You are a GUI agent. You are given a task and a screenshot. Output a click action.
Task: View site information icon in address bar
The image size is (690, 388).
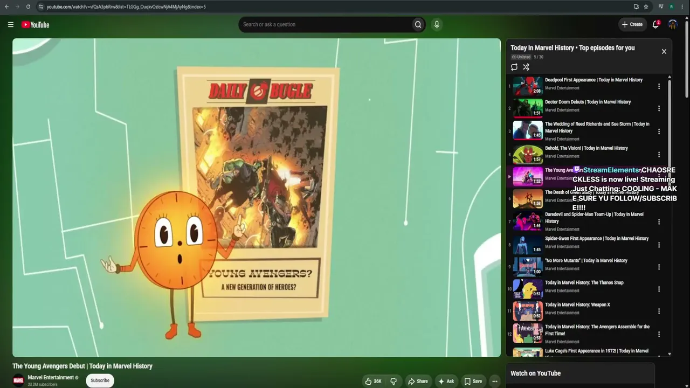(x=40, y=6)
